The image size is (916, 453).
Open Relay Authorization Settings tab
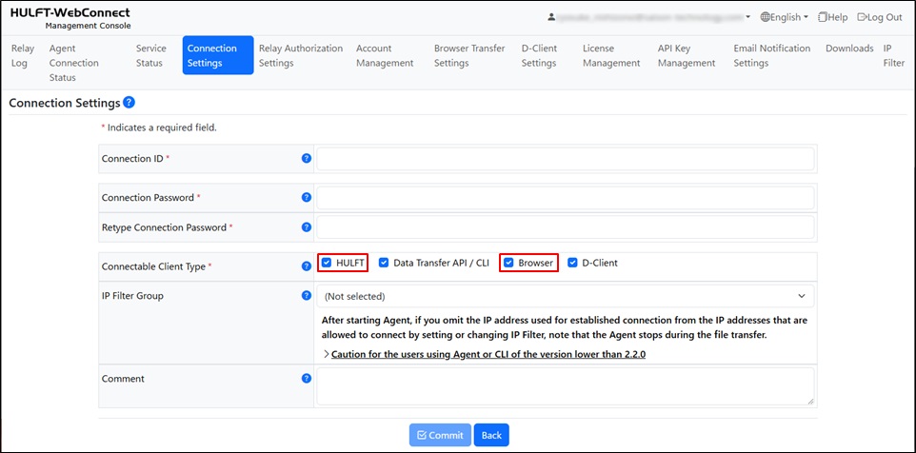tap(301, 55)
